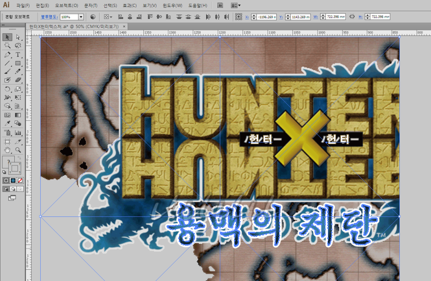Viewport: 431px width, 281px height.
Task: Select the Paintbrush tool
Action: pos(8,72)
